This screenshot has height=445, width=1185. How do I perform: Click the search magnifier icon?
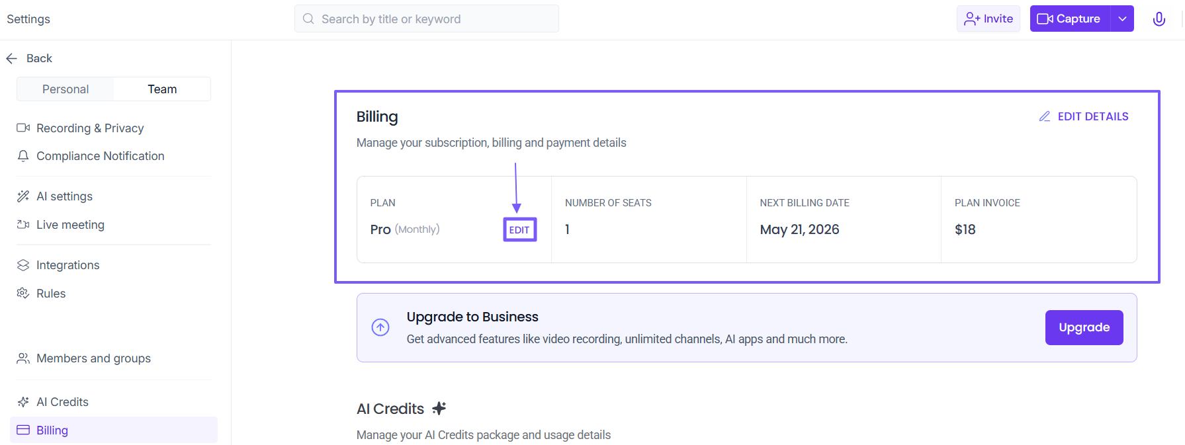(308, 19)
